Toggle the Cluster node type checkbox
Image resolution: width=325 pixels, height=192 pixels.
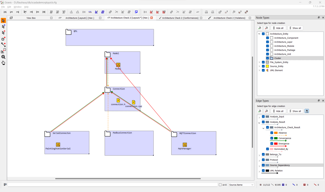click(267, 58)
